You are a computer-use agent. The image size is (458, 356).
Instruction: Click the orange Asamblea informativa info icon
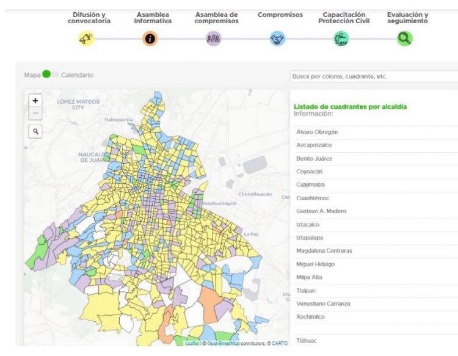(x=150, y=38)
